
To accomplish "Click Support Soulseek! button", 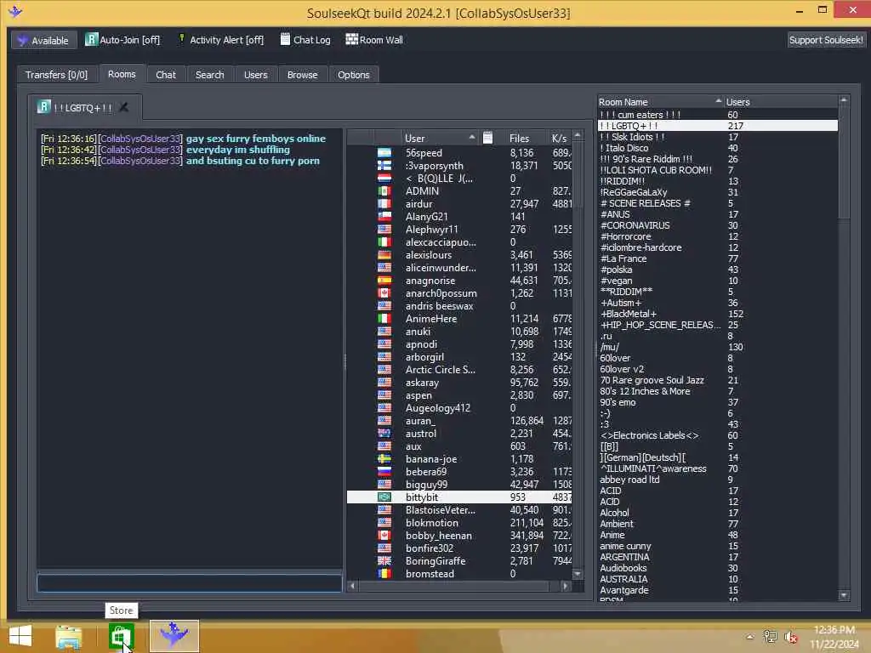I will click(x=825, y=40).
